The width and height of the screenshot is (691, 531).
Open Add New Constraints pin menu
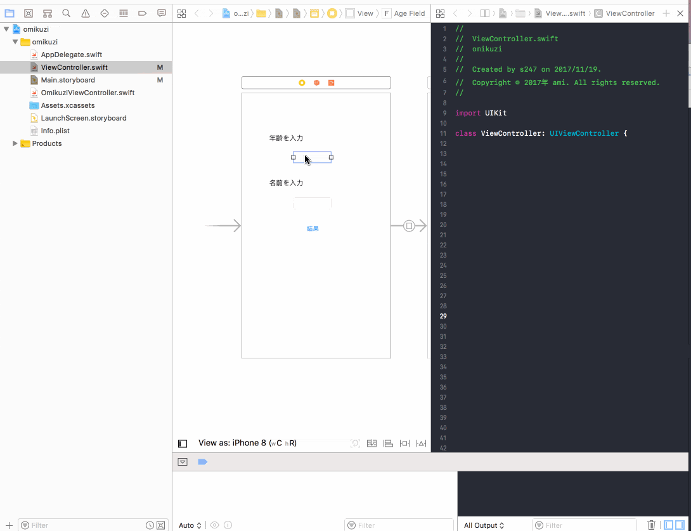(404, 443)
